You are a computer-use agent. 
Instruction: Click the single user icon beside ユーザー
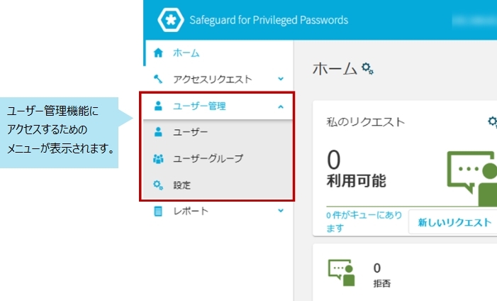coord(158,132)
